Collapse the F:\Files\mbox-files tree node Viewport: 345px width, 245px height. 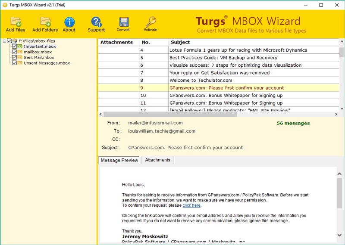pyautogui.click(x=4, y=41)
